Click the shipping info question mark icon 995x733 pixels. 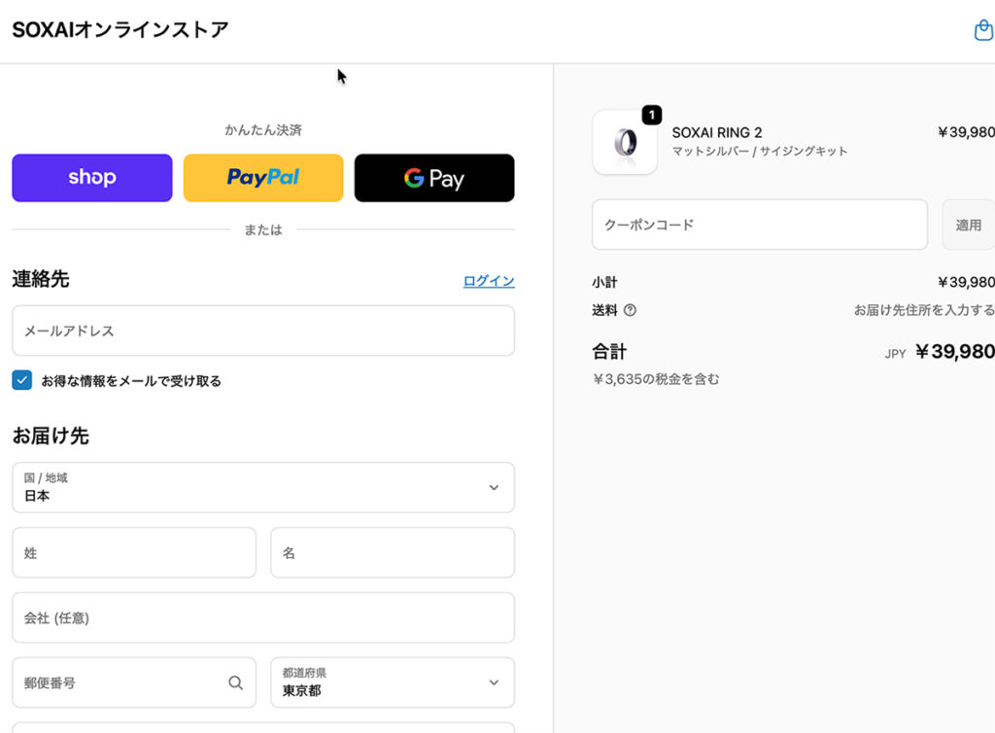point(630,310)
